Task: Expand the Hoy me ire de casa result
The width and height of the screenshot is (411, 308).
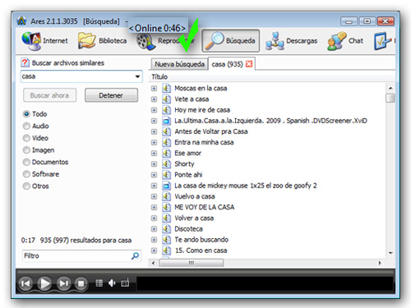Action: pos(154,110)
